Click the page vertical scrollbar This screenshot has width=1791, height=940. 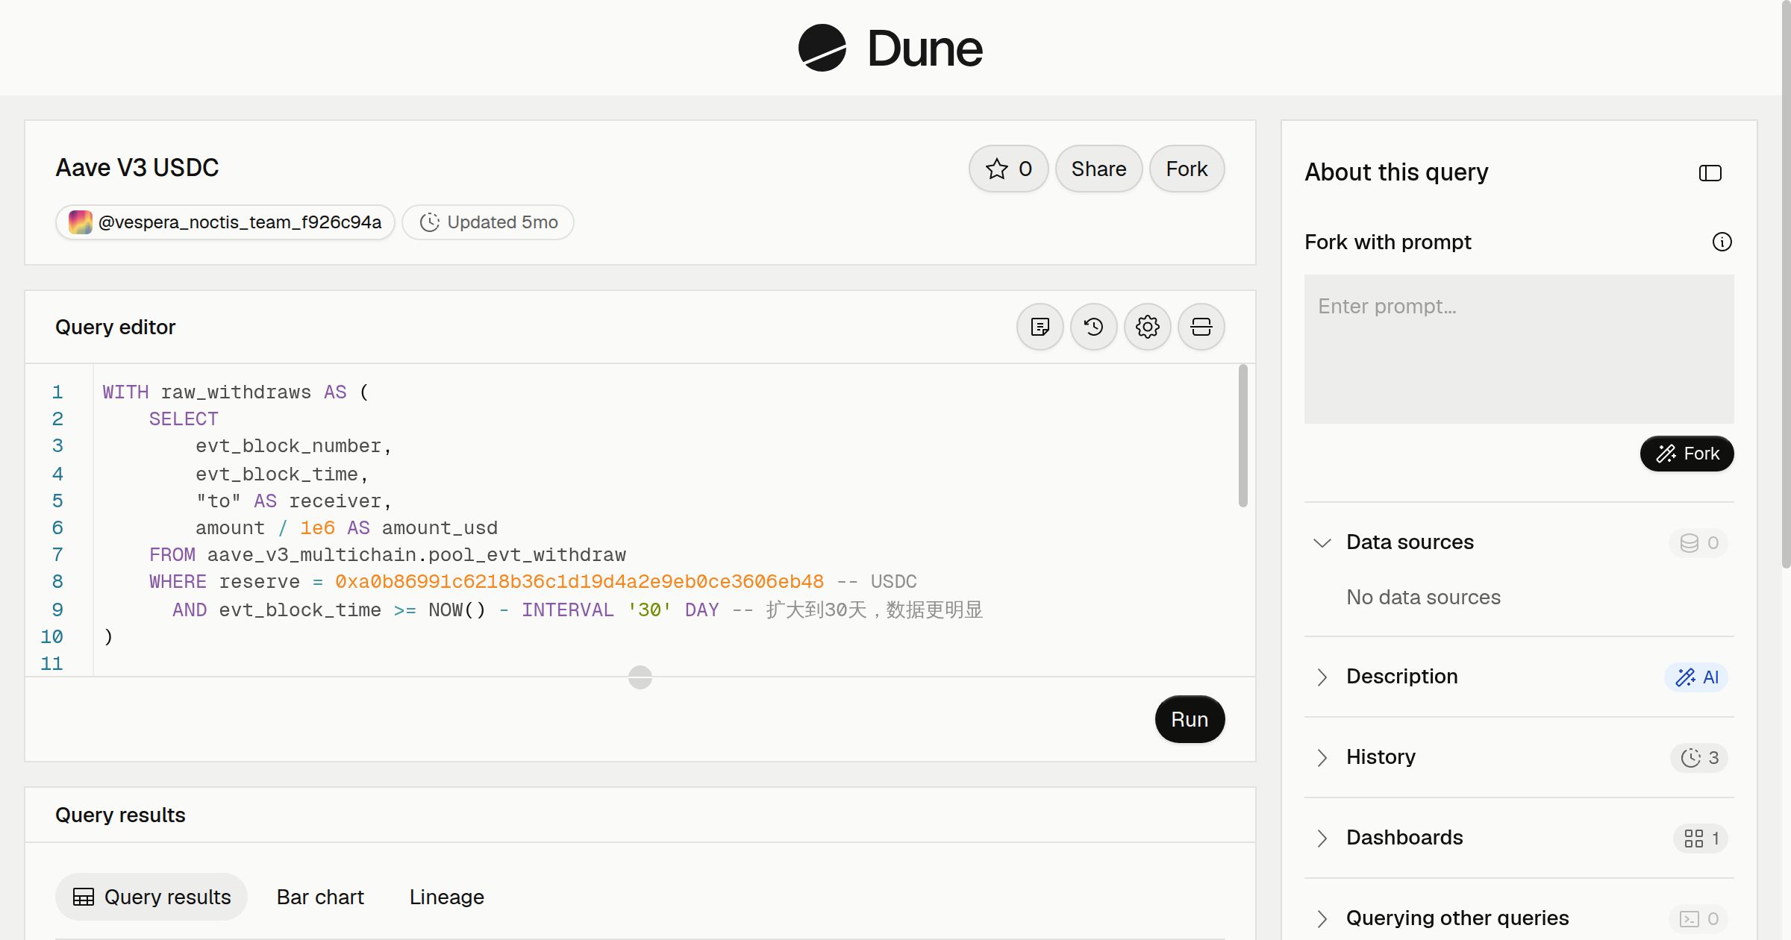pyautogui.click(x=1786, y=283)
